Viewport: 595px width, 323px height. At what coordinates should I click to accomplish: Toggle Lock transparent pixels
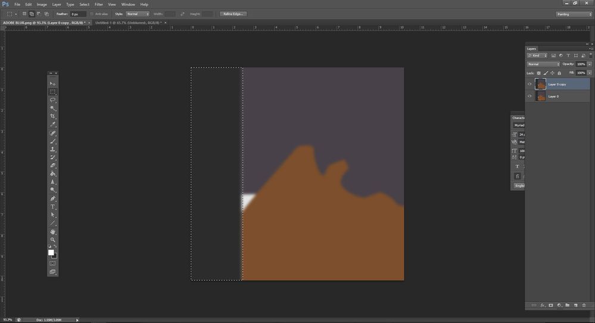(x=539, y=73)
